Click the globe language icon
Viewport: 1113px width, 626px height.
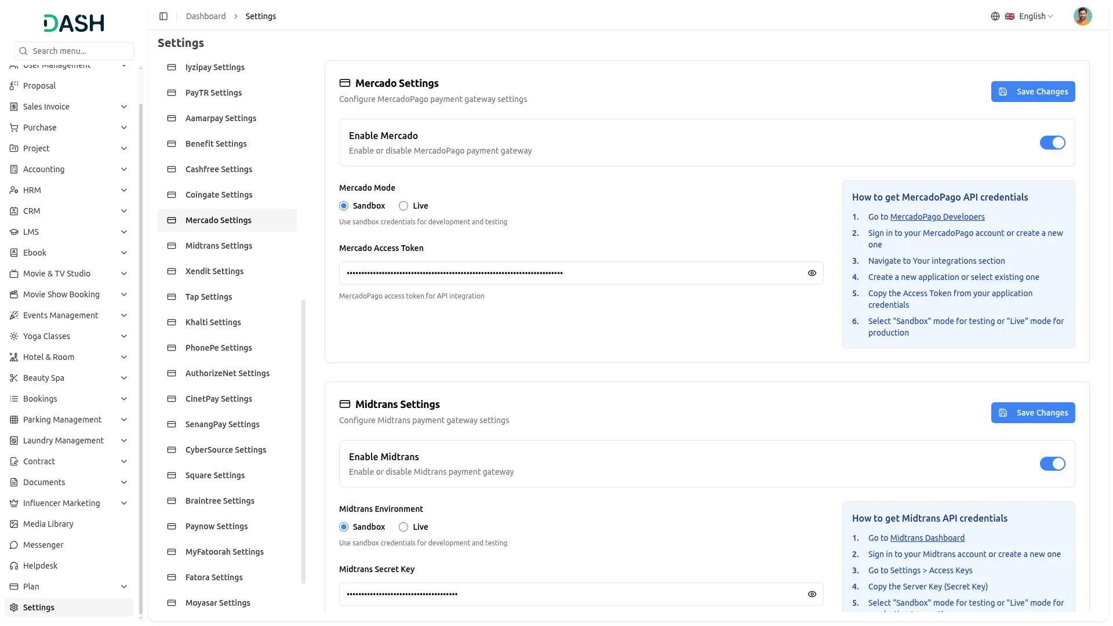coord(995,16)
